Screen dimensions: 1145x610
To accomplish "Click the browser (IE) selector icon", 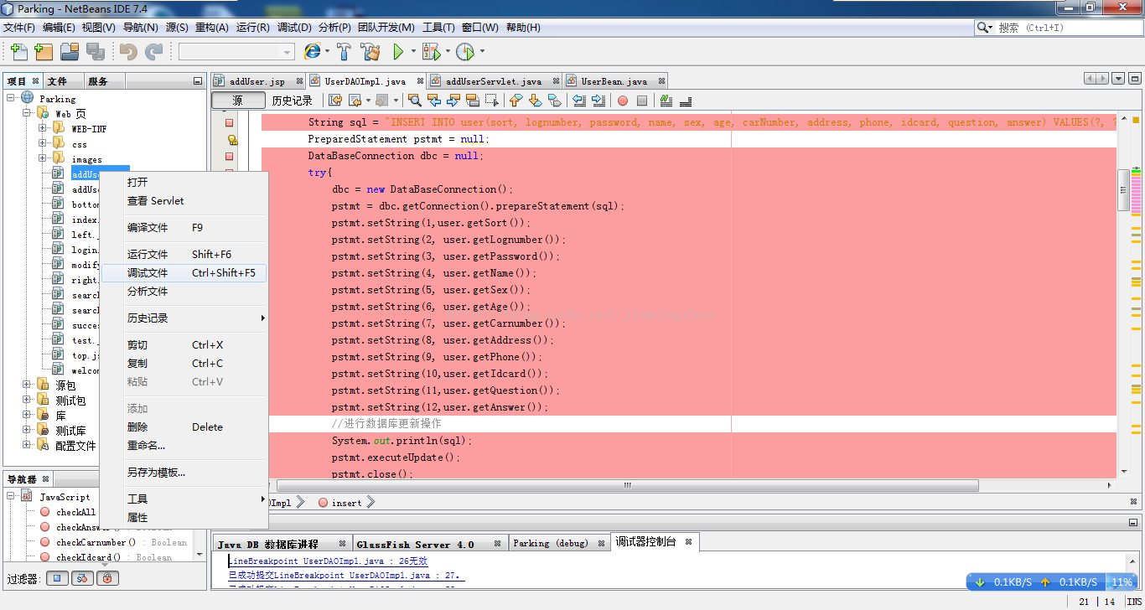I will click(x=312, y=52).
